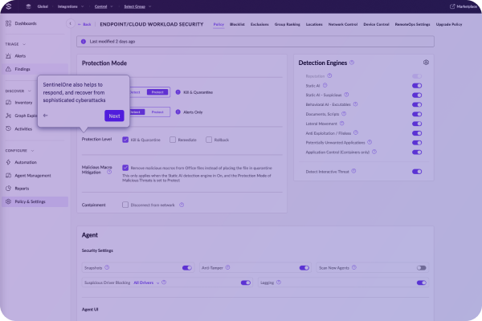The image size is (482, 321).
Task: Click the Automation icon in sidebar
Action: pos(8,162)
